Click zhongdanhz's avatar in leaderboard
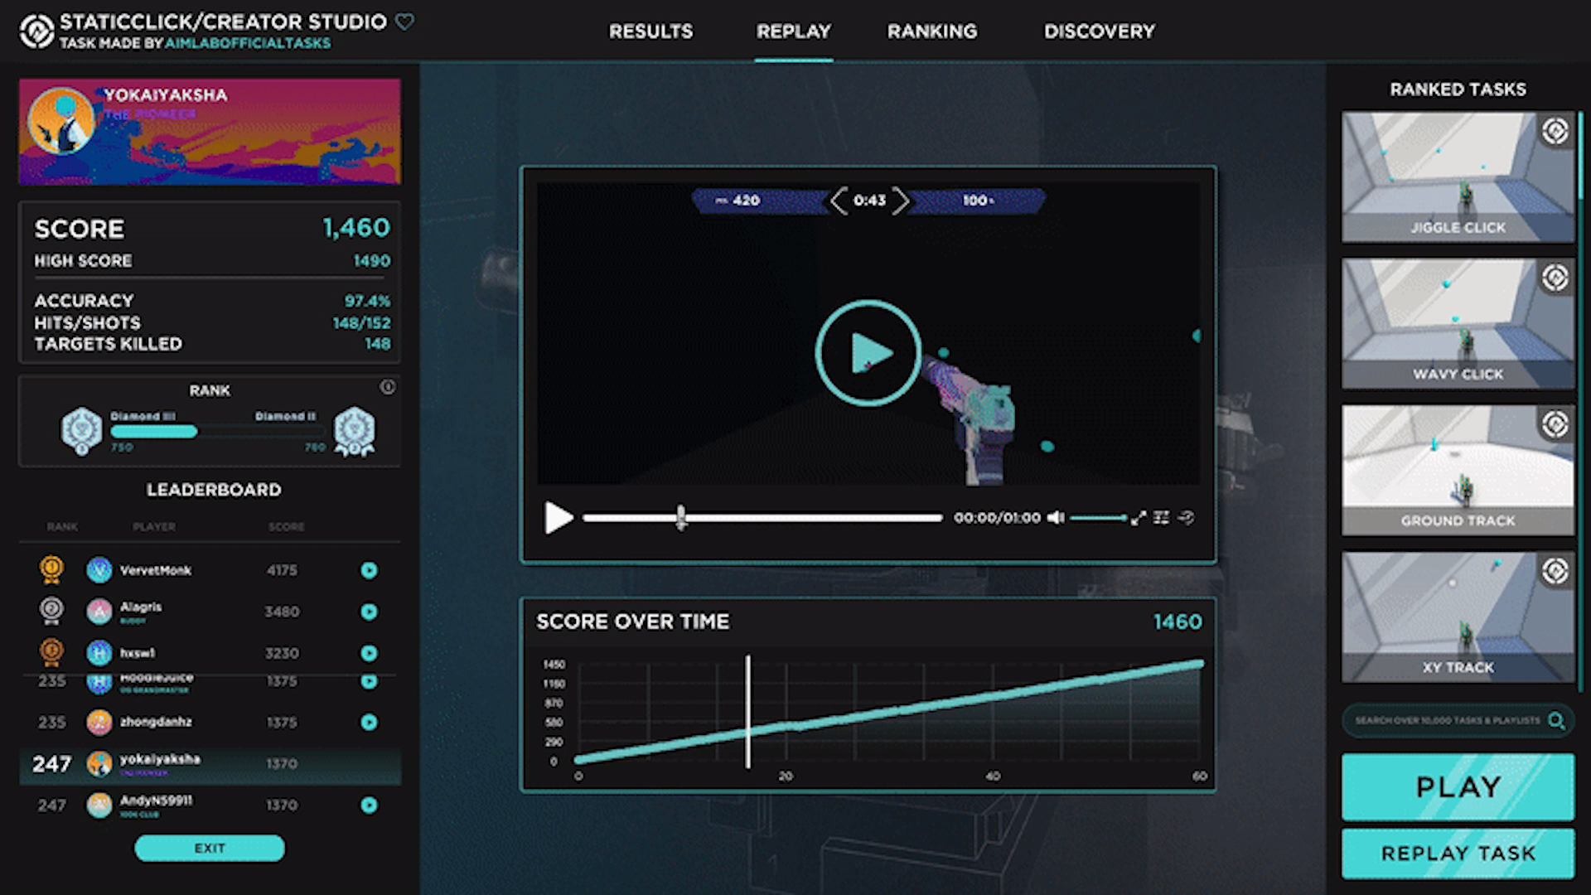Viewport: 1591px width, 895px height. pos(99,723)
